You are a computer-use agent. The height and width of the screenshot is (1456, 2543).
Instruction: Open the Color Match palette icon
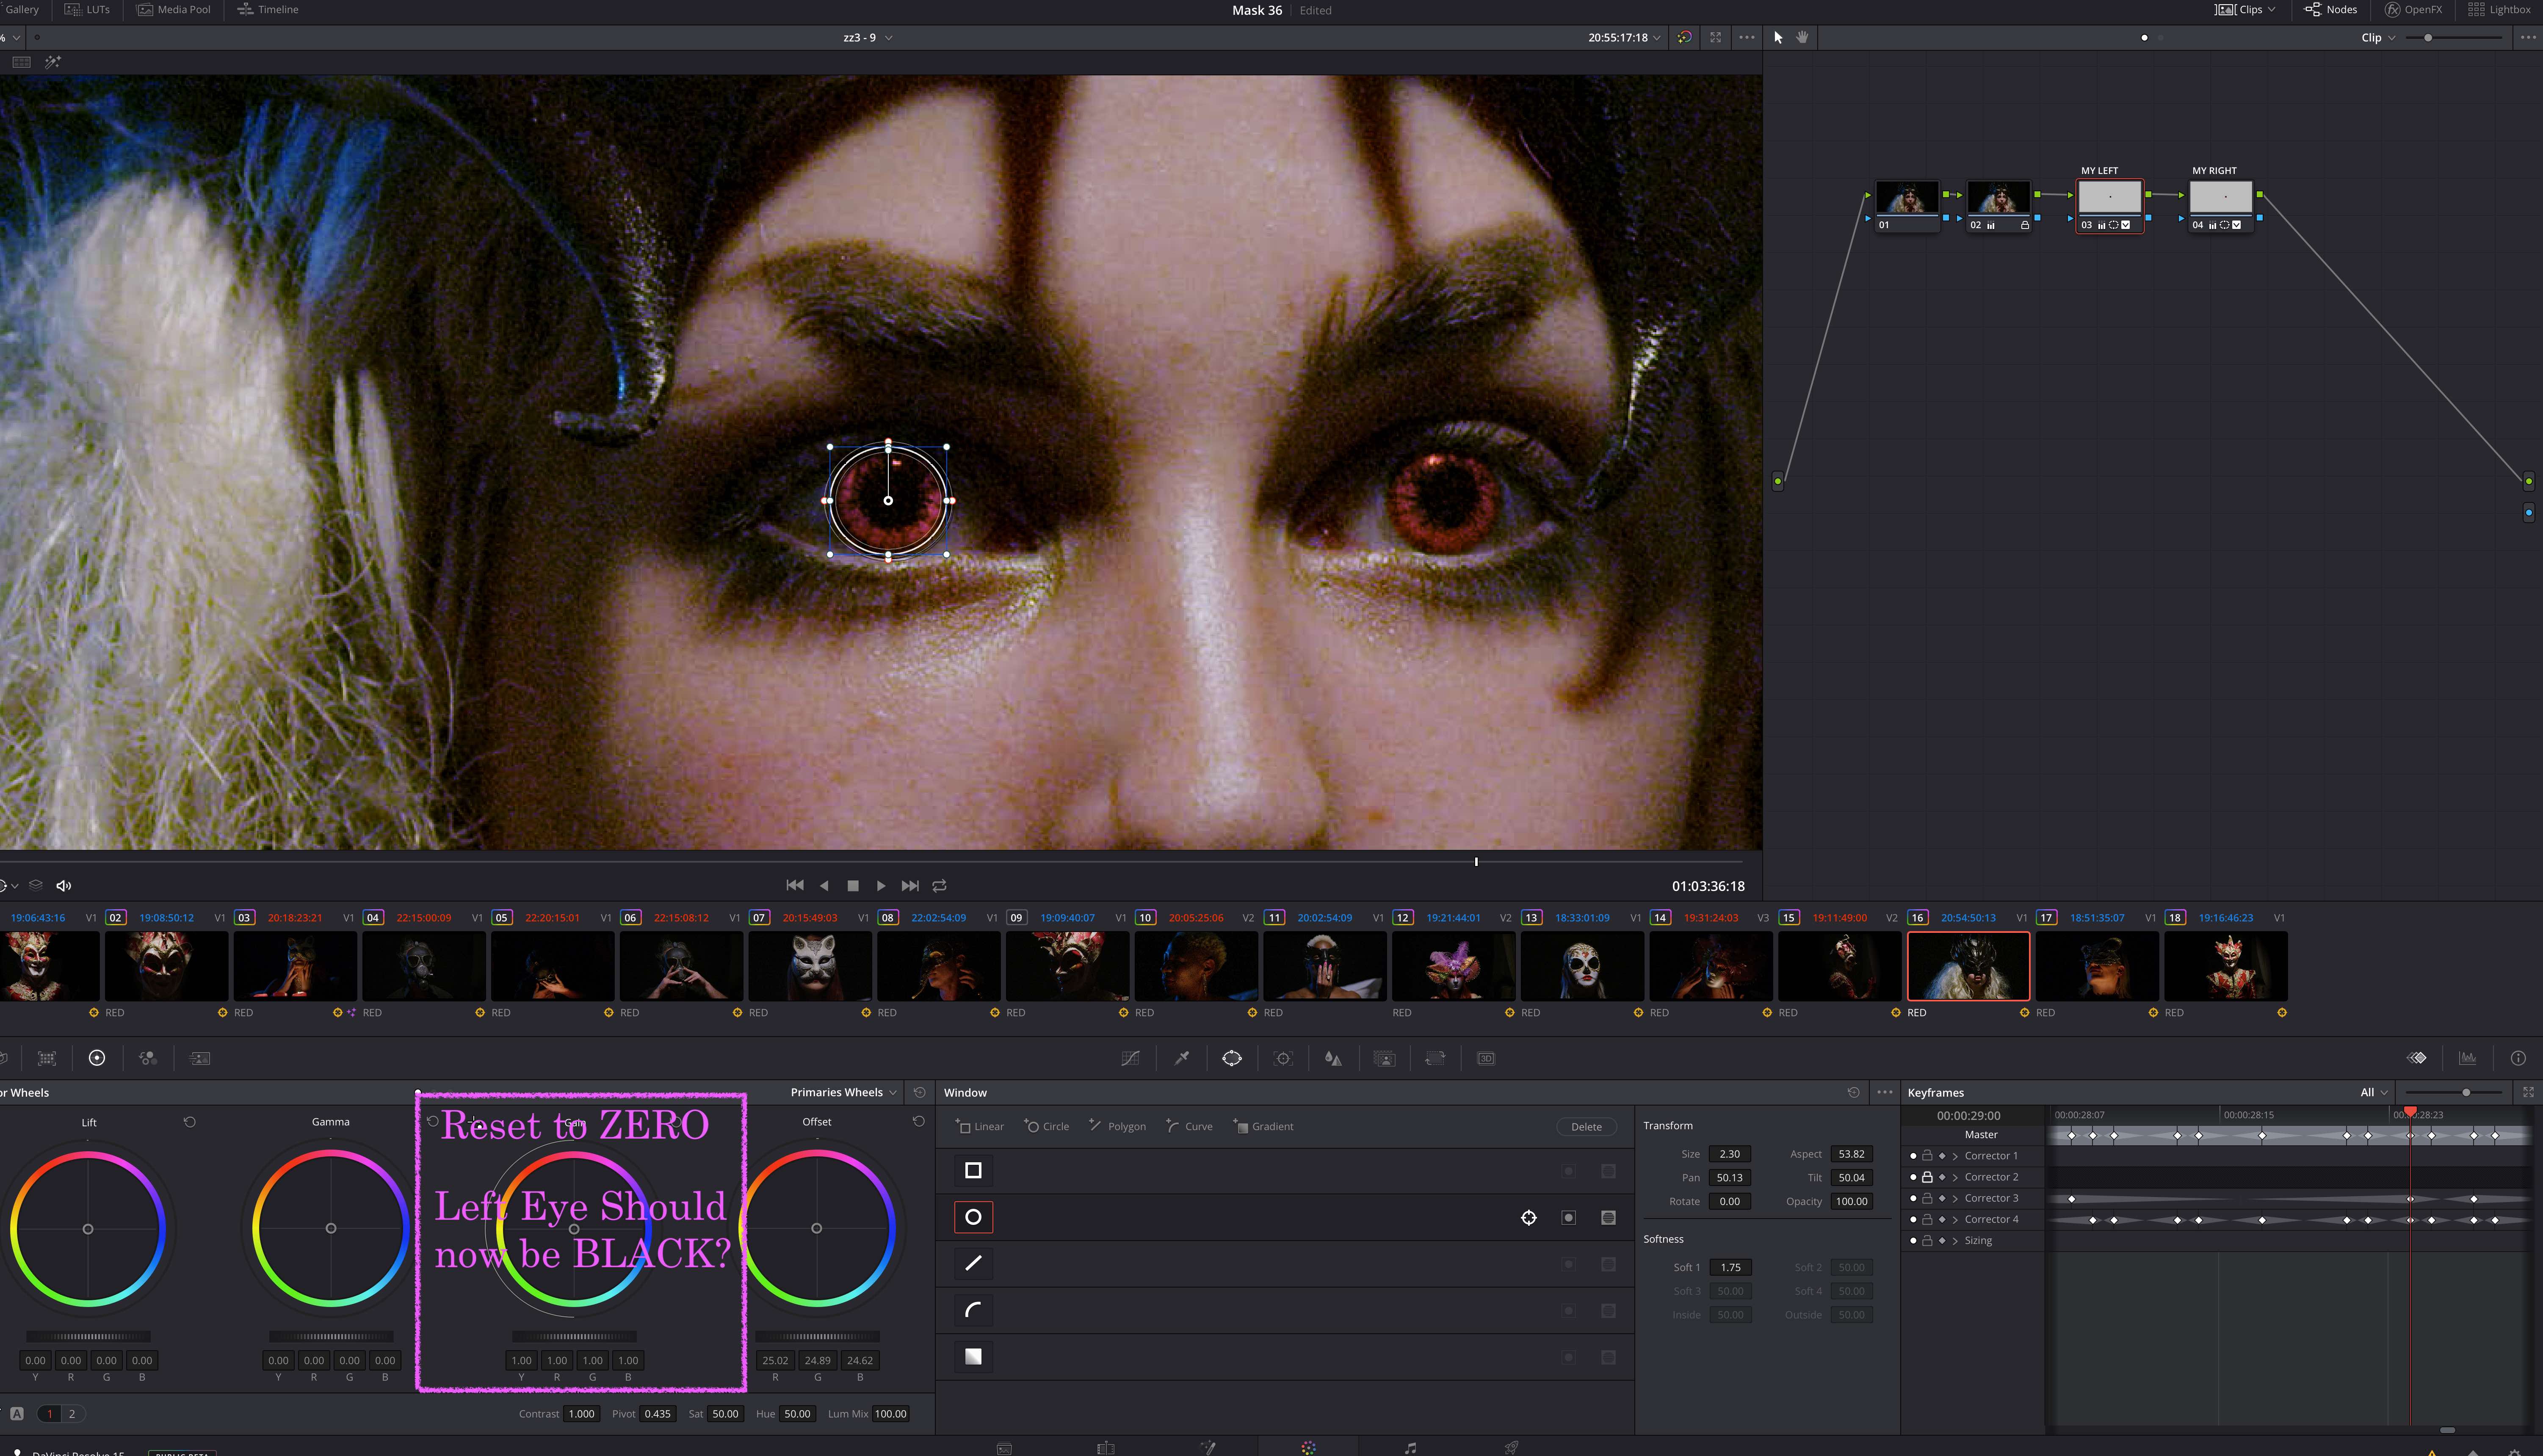click(x=47, y=1058)
